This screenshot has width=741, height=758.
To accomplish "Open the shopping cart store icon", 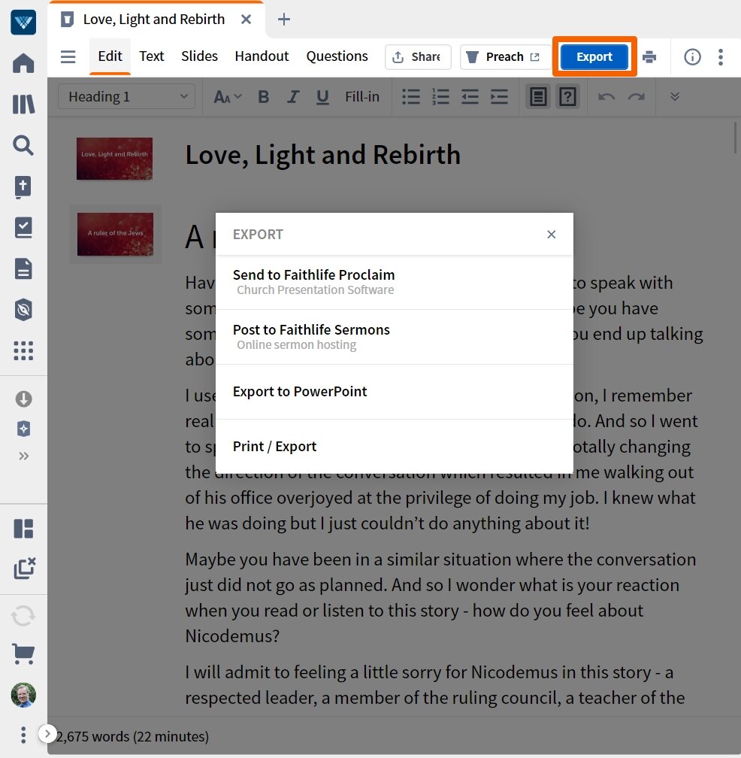I will click(23, 654).
